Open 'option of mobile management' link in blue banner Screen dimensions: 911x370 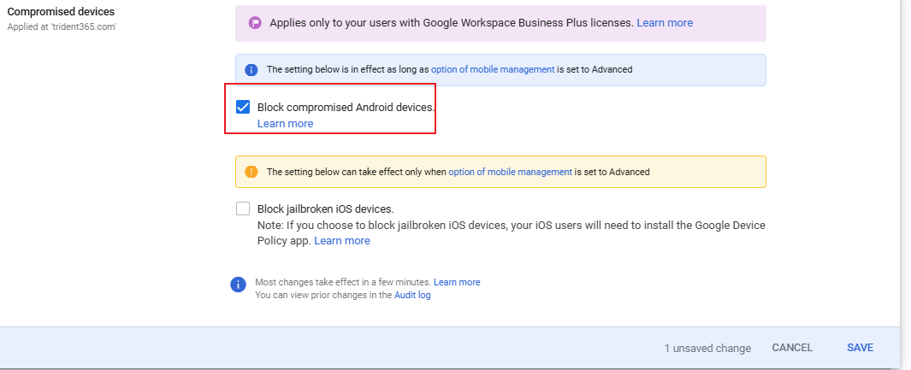pos(493,70)
